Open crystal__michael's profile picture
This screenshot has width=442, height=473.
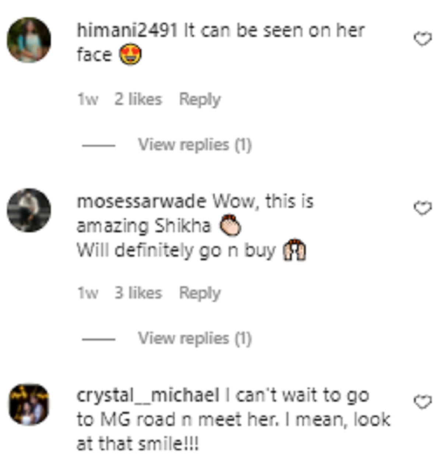click(29, 405)
